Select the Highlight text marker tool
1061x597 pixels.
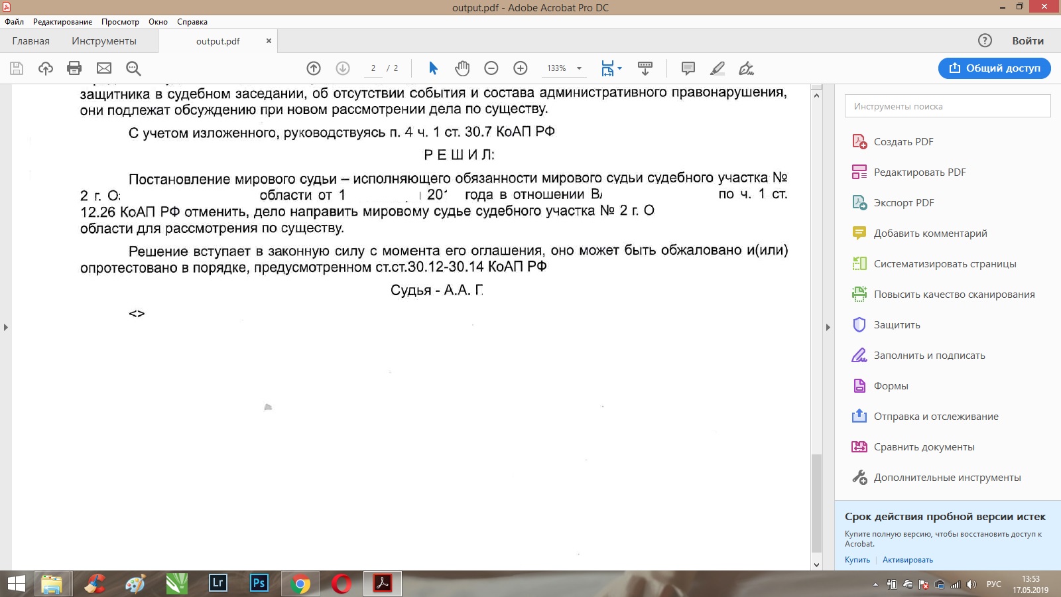[717, 68]
